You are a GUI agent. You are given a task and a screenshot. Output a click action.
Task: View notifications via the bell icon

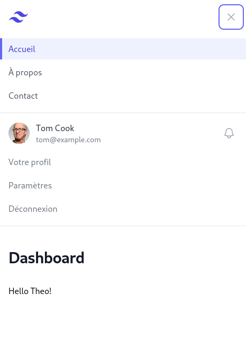(229, 133)
